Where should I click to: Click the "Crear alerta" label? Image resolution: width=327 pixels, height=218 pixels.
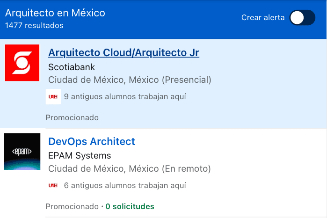(x=263, y=17)
